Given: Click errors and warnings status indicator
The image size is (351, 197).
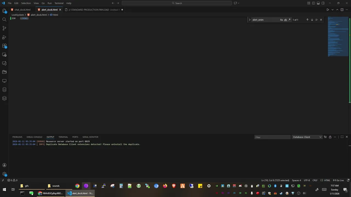Looking at the screenshot, I should (12, 180).
